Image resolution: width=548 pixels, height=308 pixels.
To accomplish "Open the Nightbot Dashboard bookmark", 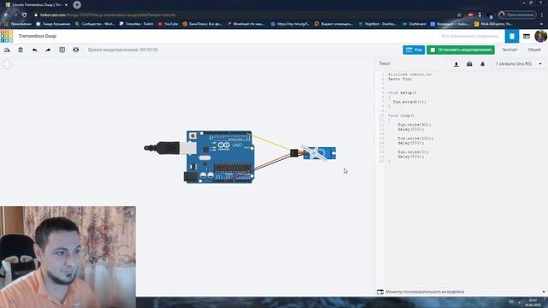I will 378,24.
